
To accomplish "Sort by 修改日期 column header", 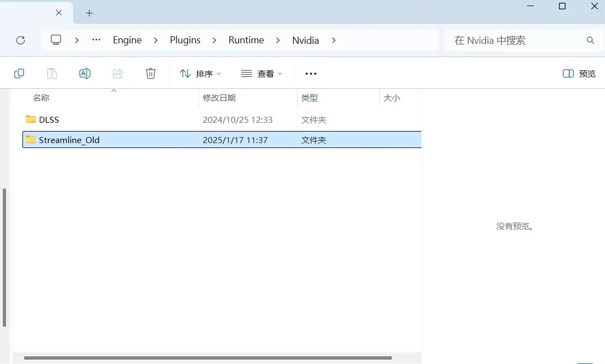I will tap(219, 98).
